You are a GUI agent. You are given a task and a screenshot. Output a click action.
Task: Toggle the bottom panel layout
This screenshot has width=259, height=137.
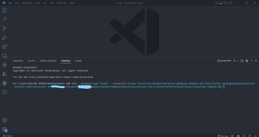coord(221,3)
